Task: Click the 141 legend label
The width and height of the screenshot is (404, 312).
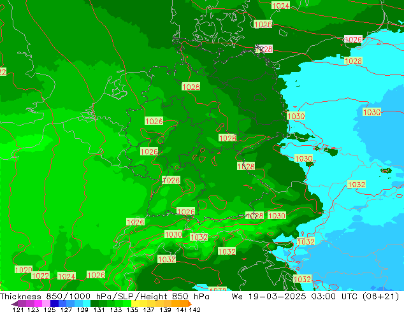Action: [182, 309]
